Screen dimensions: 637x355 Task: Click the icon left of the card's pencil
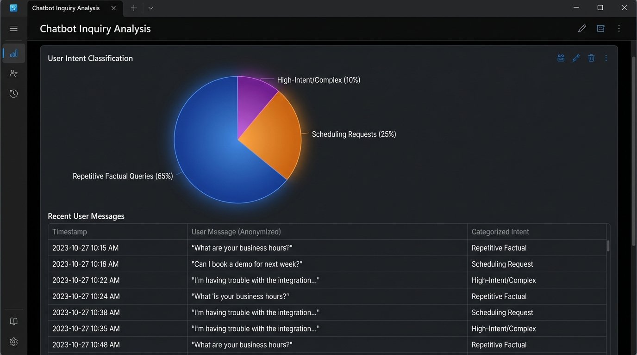click(x=561, y=58)
